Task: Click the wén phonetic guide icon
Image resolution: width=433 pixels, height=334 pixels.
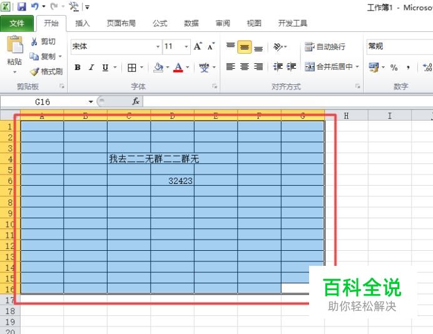Action: (205, 68)
